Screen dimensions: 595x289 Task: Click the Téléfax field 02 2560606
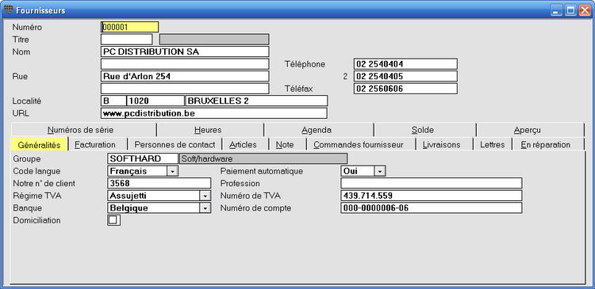point(405,89)
